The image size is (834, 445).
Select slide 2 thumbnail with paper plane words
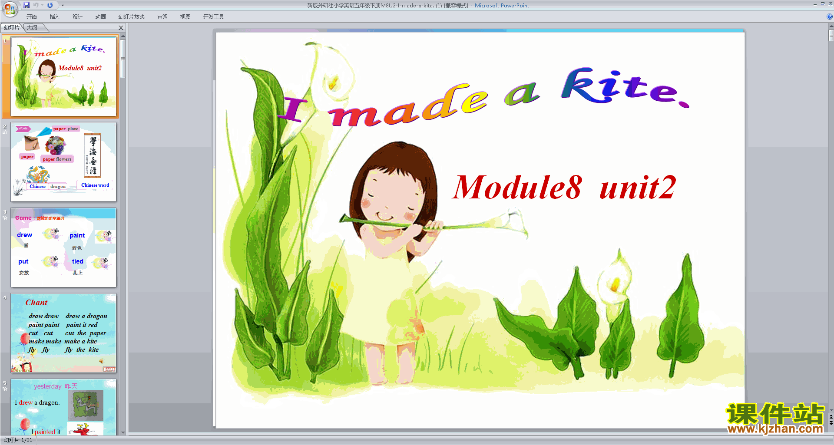point(64,162)
